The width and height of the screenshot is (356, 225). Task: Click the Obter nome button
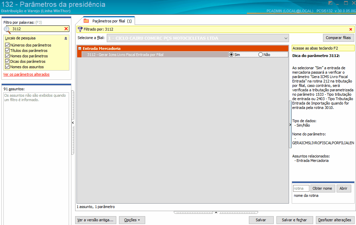tap(322, 189)
